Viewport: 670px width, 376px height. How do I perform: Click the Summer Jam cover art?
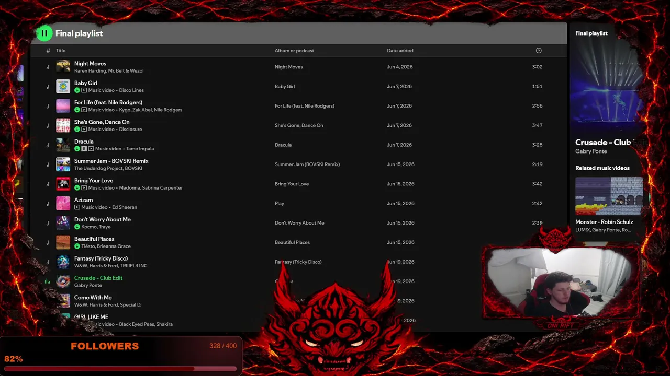tap(63, 164)
